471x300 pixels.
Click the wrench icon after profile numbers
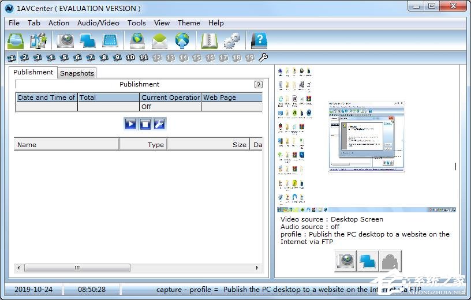263,58
